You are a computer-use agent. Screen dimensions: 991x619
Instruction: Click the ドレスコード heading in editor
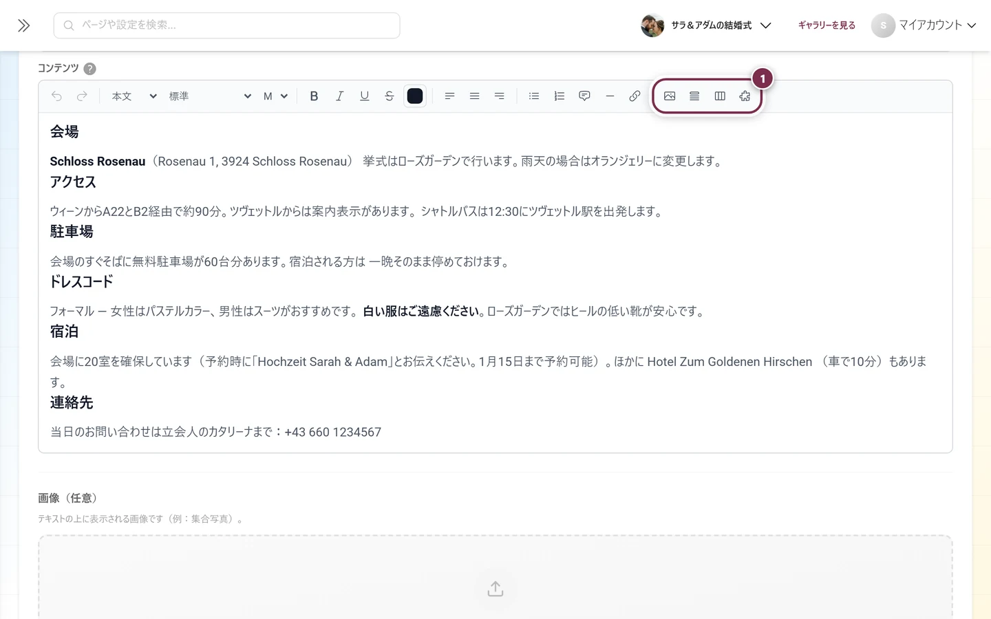coord(81,281)
